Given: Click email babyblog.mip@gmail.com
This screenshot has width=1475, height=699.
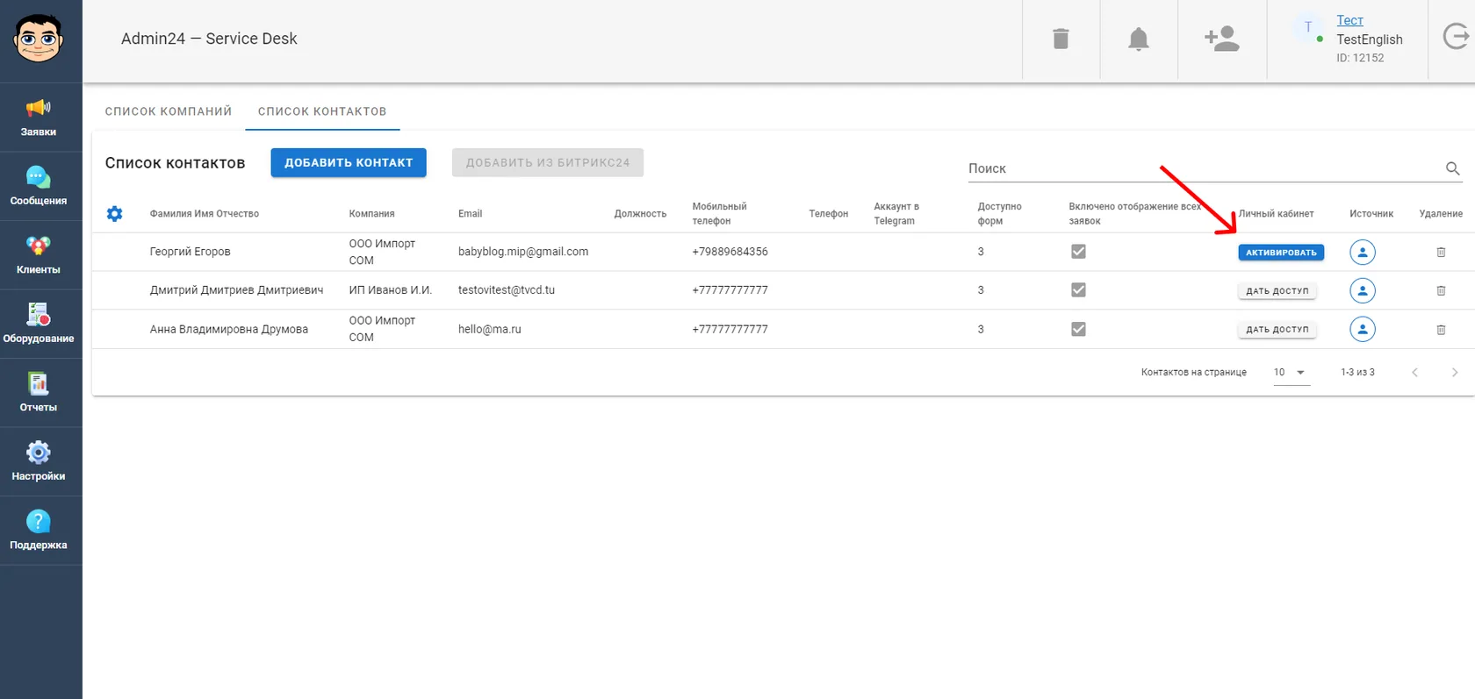Looking at the screenshot, I should coord(523,252).
